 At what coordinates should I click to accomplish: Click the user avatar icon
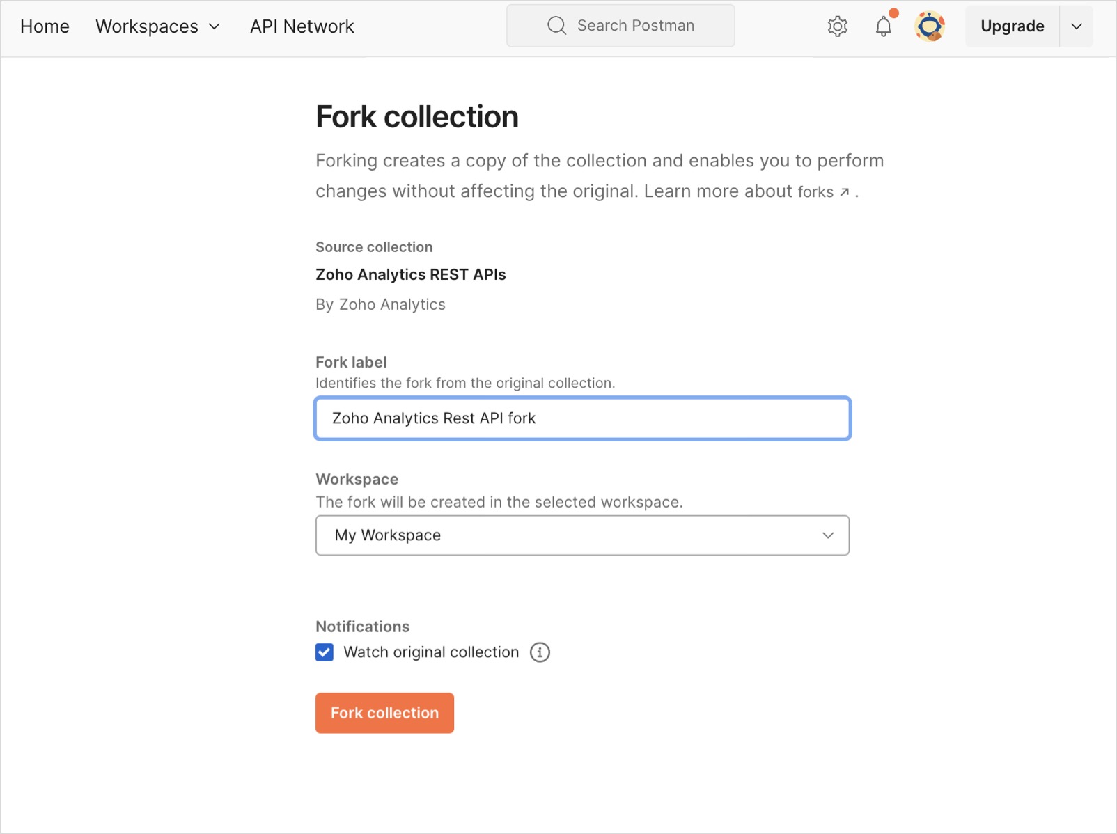[x=930, y=26]
